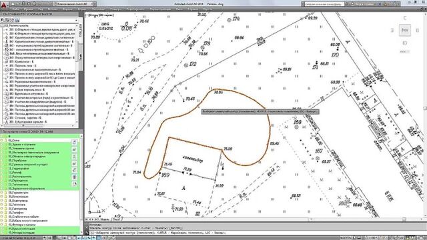This screenshot has width=427, height=240.
Task: Click the first icon in the classifier panel toolbar
Action: (x=3, y=20)
